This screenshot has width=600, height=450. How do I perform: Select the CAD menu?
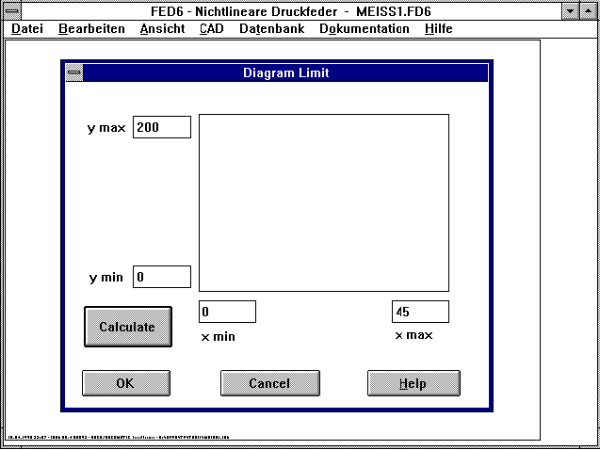[x=212, y=28]
